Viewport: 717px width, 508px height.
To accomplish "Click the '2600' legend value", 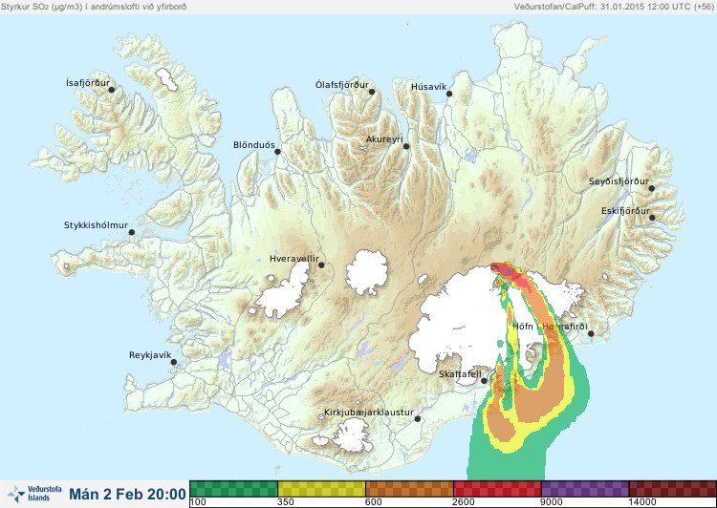I will click(x=464, y=502).
